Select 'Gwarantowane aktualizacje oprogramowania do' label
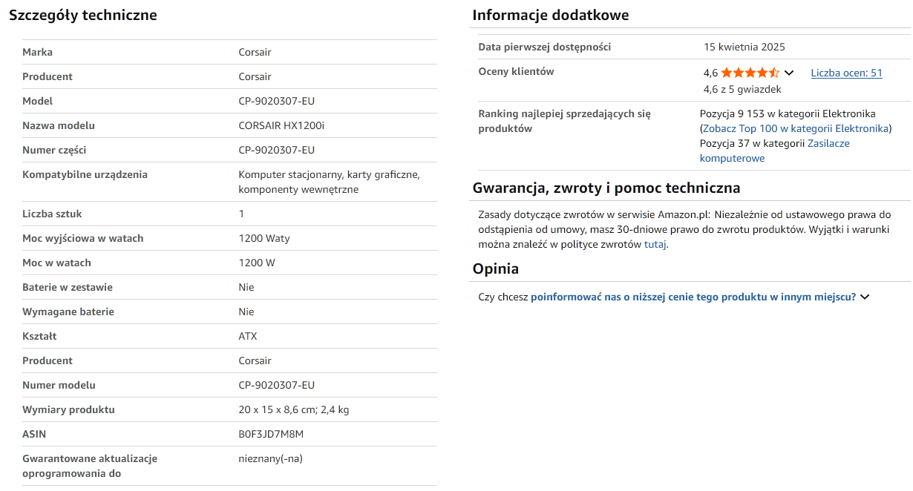The image size is (913, 491). point(90,466)
